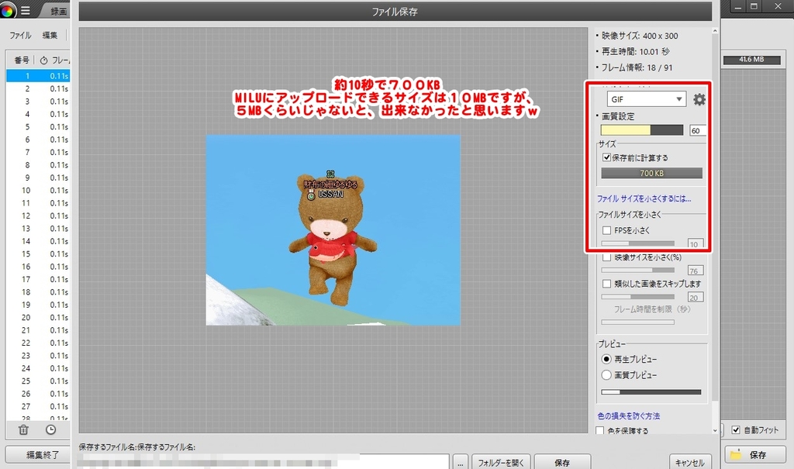Select the 画質プレビュー radio button
The image size is (794, 469).
pos(606,374)
